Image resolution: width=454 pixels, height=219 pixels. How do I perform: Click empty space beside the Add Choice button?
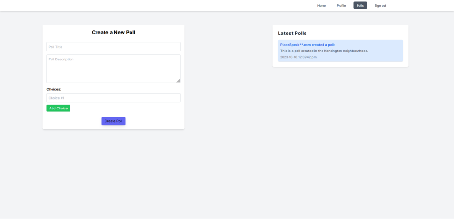coord(123,109)
